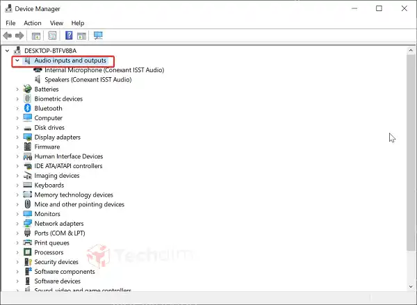Expand the Bluetooth category chevron
The width and height of the screenshot is (417, 305).
click(17, 108)
